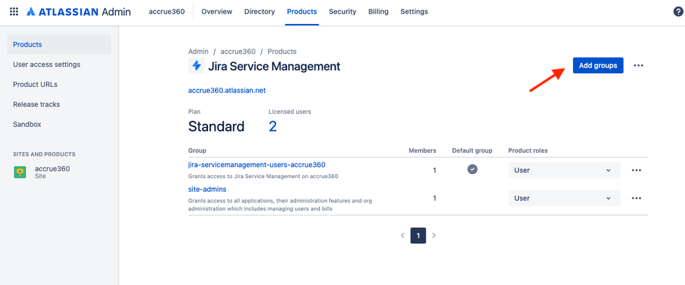Image resolution: width=685 pixels, height=285 pixels.
Task: Click 'Grants access to Jira Service Management' description
Action: coord(264,177)
